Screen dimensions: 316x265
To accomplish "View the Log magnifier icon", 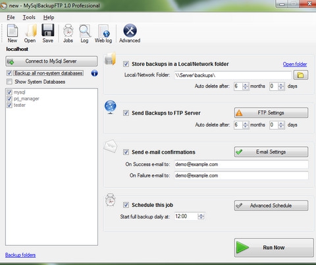I will pos(84,34).
